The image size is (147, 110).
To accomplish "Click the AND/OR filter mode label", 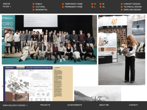I will 7,4.
